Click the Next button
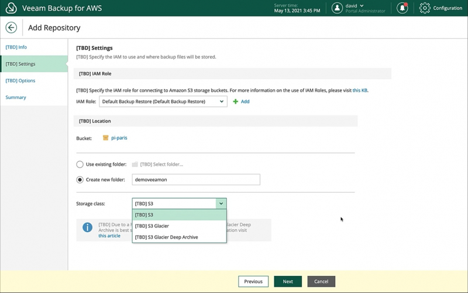468x293 pixels. tap(288, 281)
